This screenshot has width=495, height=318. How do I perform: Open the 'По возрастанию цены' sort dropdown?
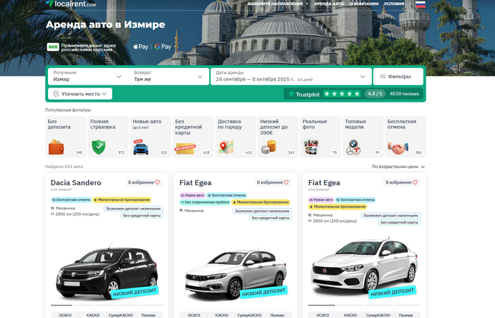click(399, 167)
